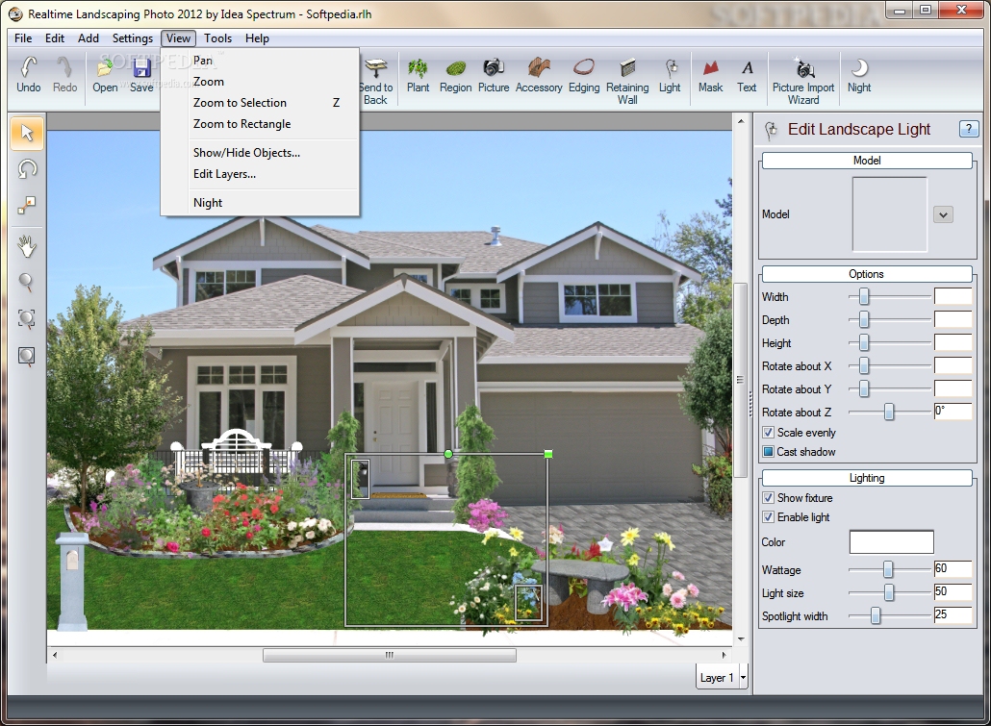Select the hand pan tool
The width and height of the screenshot is (991, 726).
[x=27, y=246]
